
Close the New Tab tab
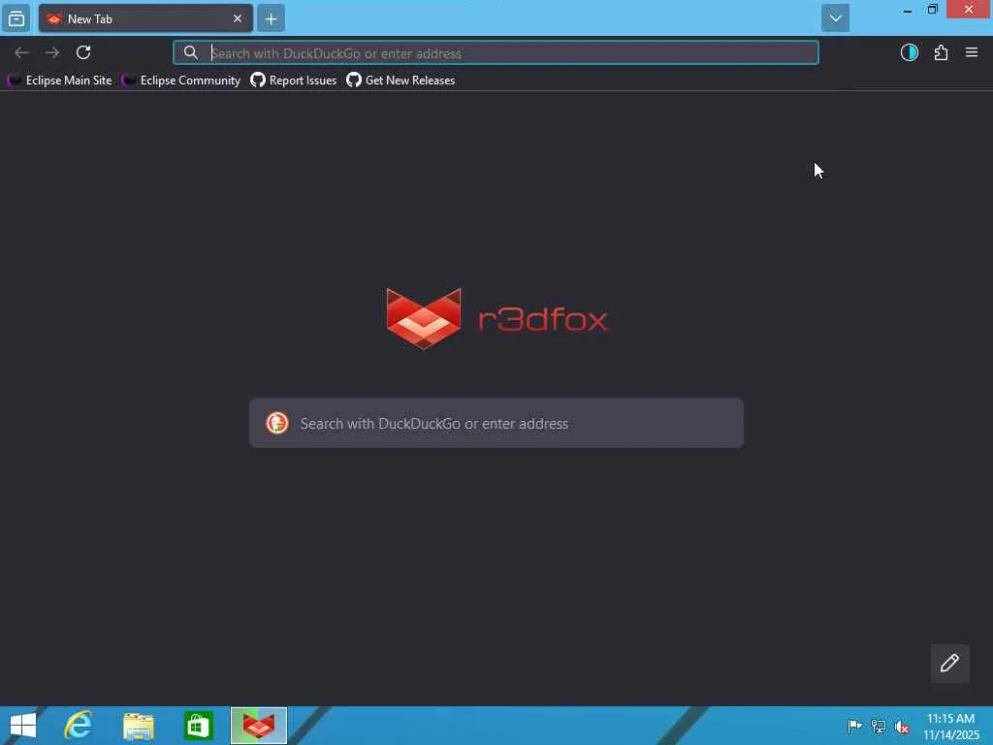point(238,18)
